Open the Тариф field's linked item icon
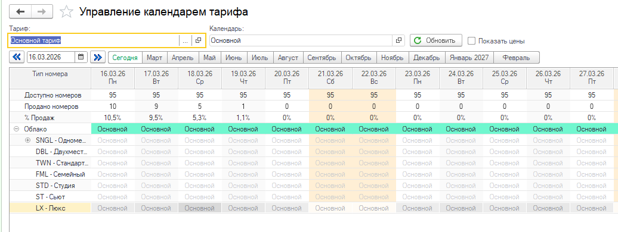This screenshot has height=232, width=618. click(x=198, y=40)
